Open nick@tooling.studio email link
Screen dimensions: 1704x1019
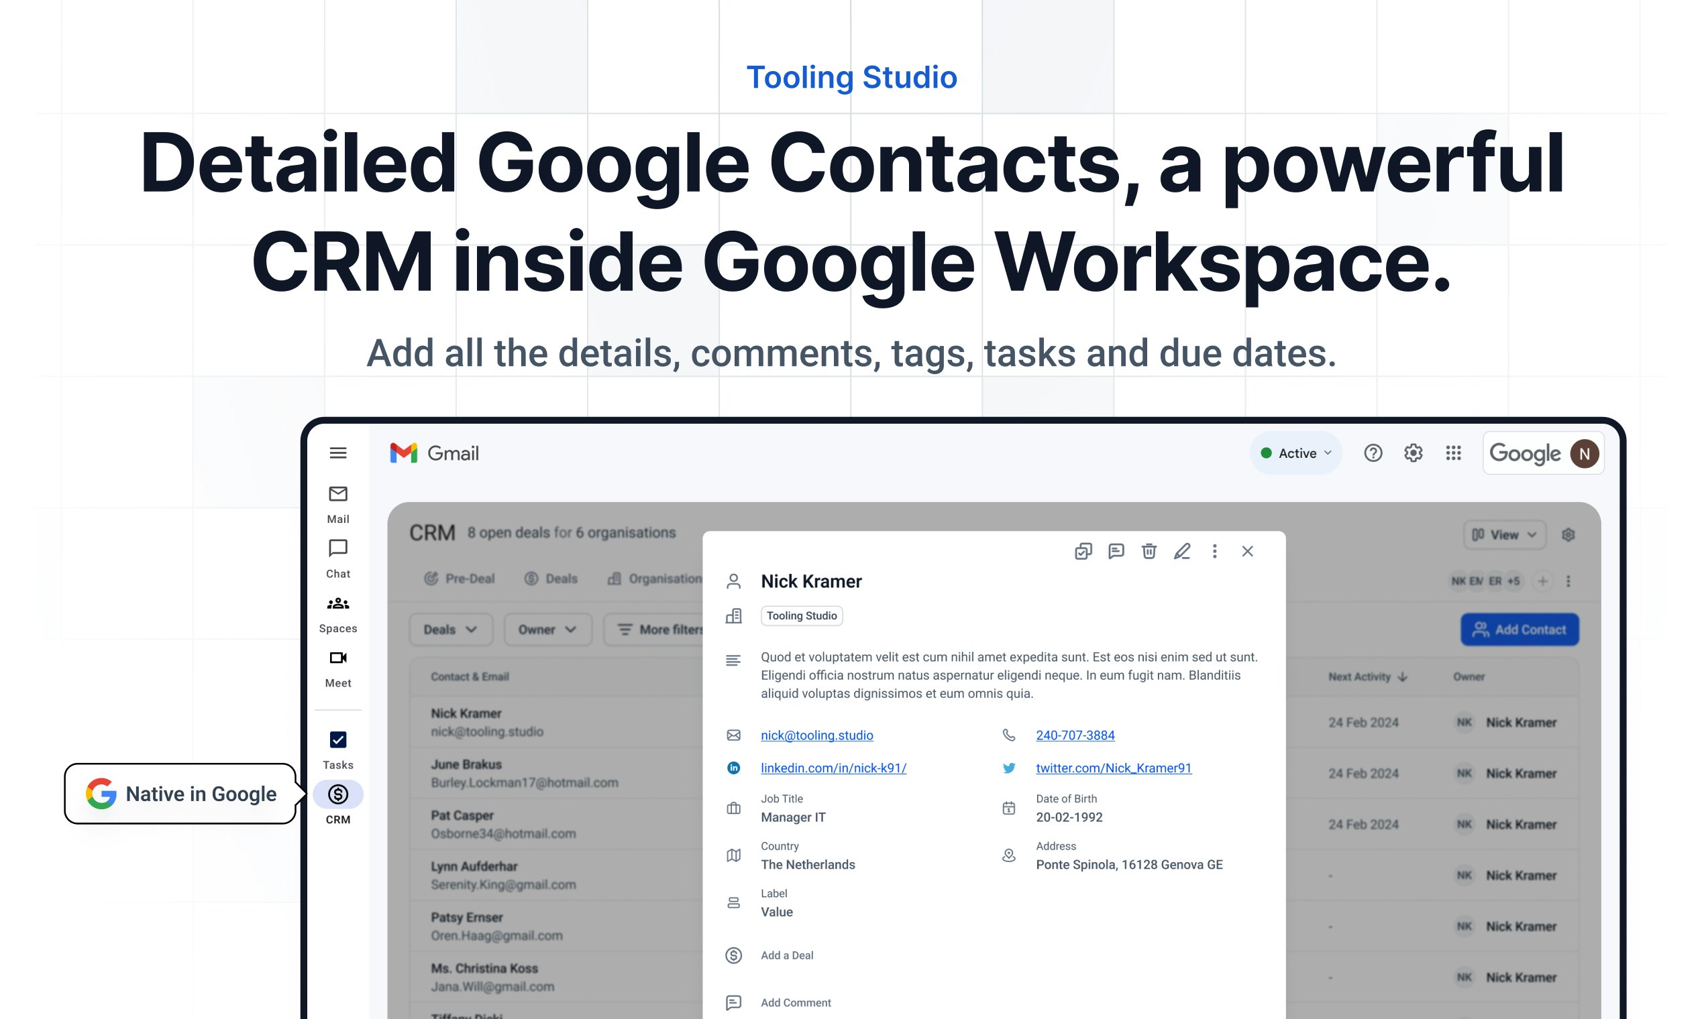point(817,735)
